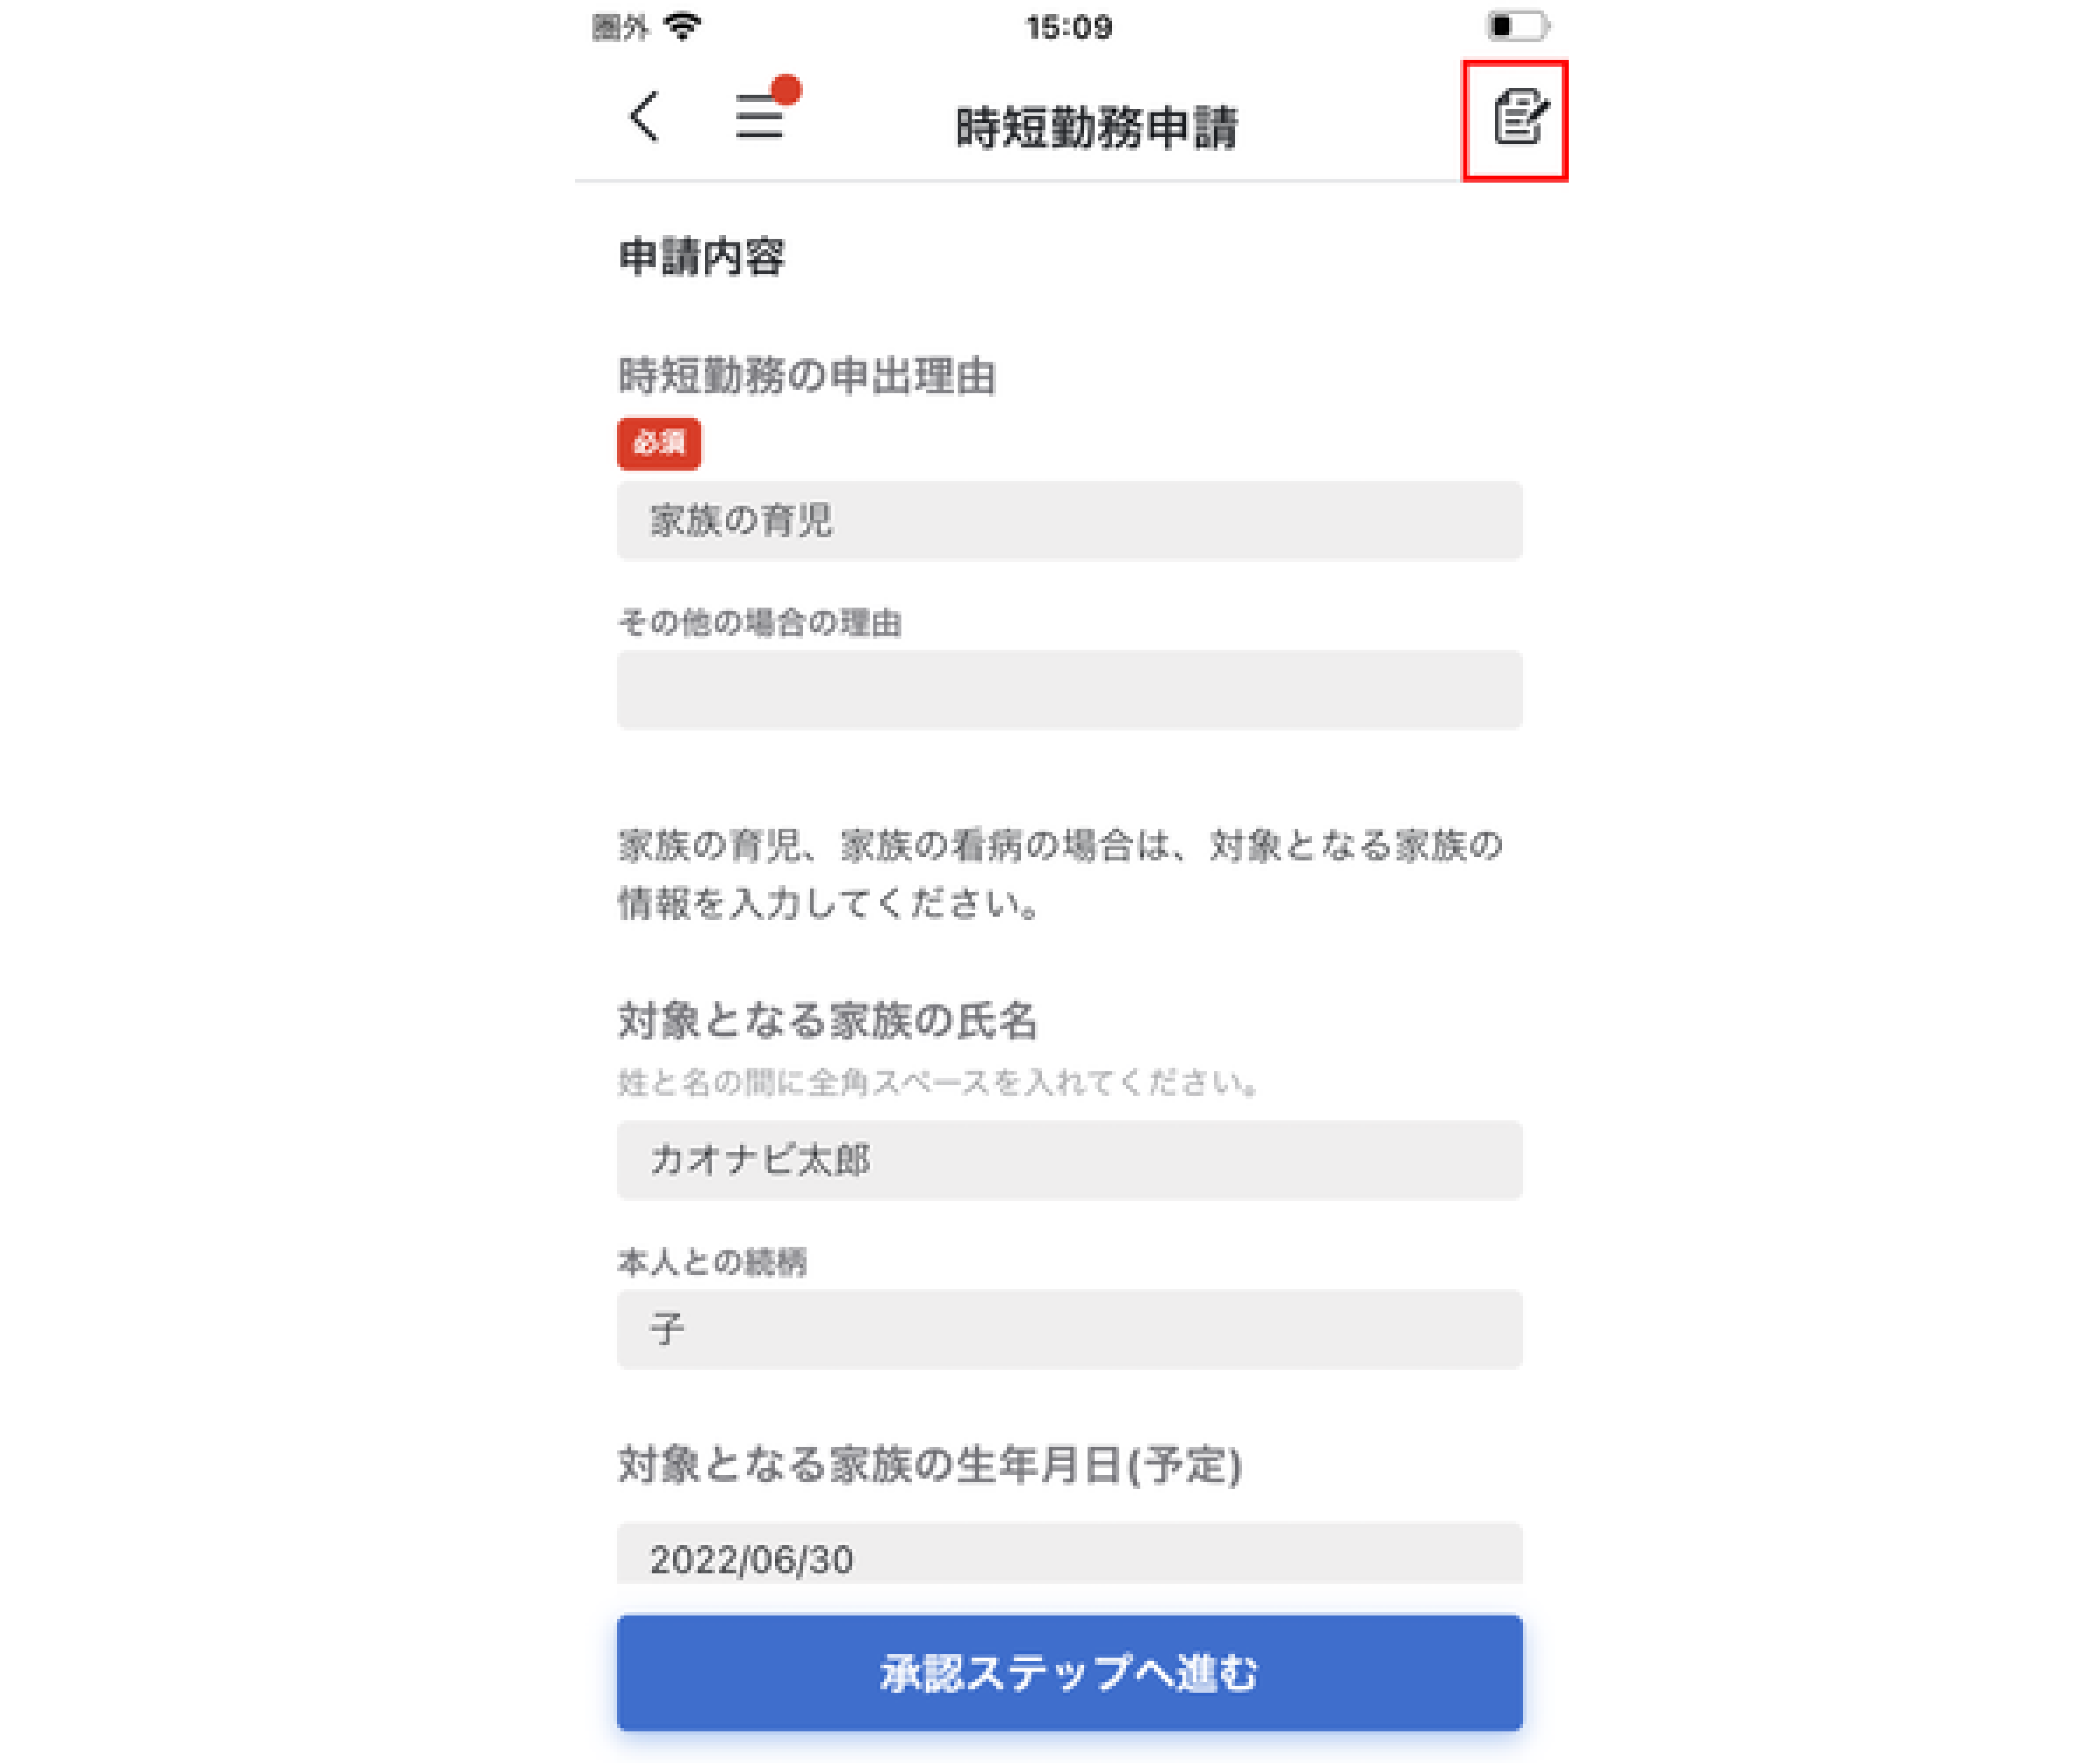Tap the Wi-Fi status icon
This screenshot has width=2100, height=1763.
tap(684, 26)
